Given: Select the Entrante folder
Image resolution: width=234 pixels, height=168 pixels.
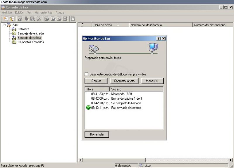Looking at the screenshot, I should pyautogui.click(x=23, y=29).
